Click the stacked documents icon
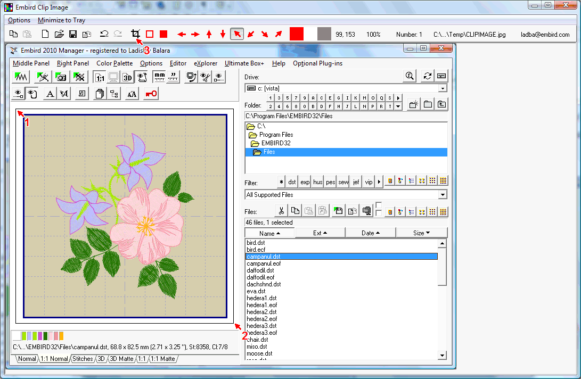 [x=100, y=94]
